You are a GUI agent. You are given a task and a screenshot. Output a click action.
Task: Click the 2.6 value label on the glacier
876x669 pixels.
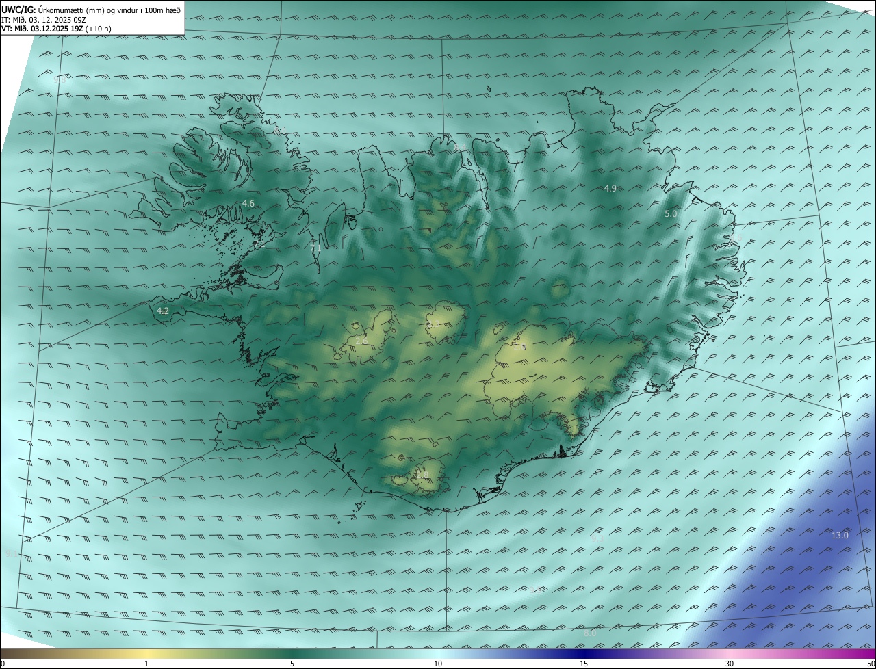click(361, 340)
